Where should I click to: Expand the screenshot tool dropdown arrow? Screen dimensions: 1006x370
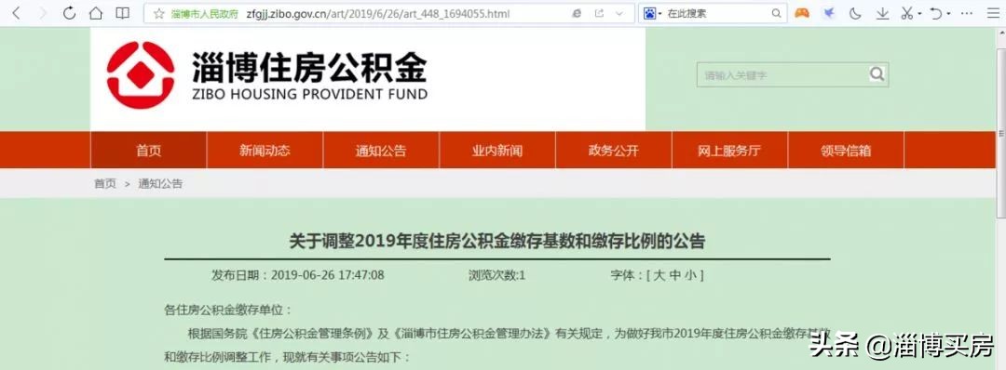919,14
